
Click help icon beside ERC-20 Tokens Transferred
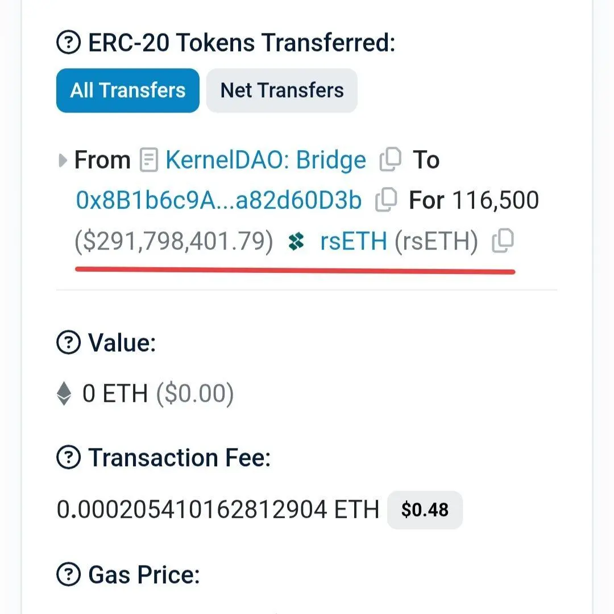(x=69, y=43)
